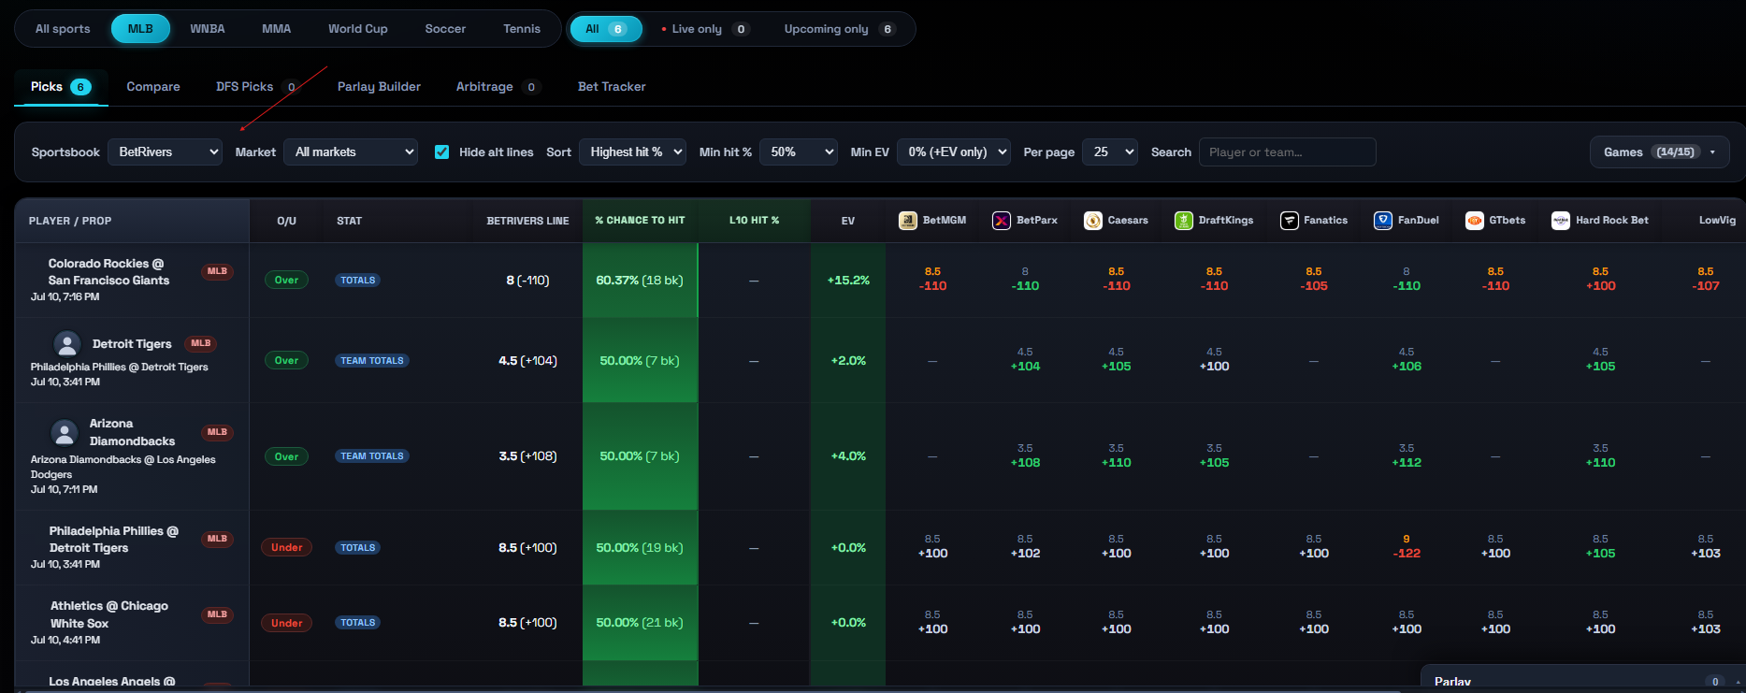
Task: Select the World Cup sport filter
Action: coord(357,29)
